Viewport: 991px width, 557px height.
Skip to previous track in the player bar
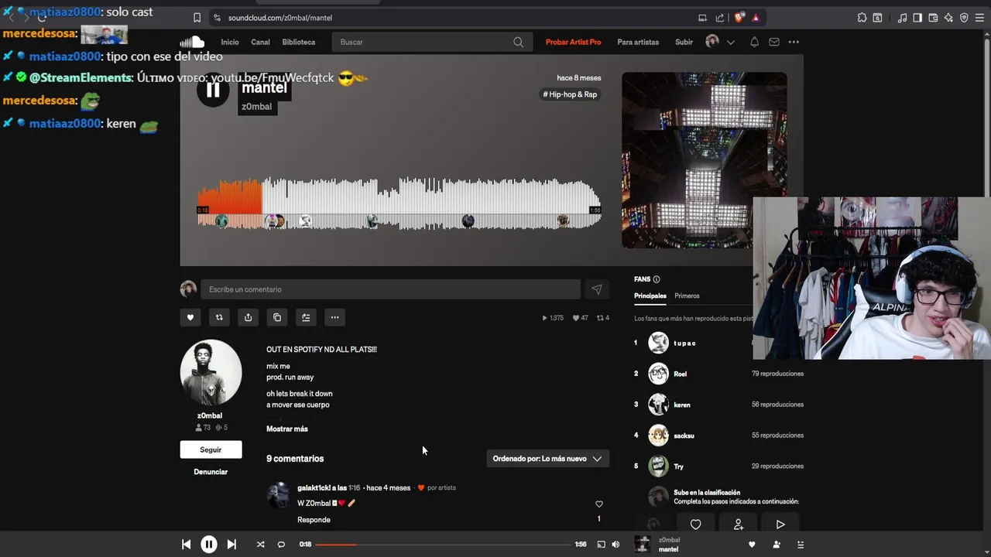point(186,545)
